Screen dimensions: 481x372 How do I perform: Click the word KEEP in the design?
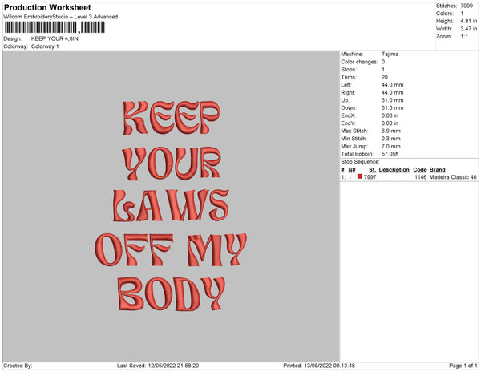coord(170,119)
